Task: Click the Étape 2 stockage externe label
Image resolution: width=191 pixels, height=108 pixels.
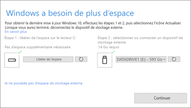Action: pos(140,40)
